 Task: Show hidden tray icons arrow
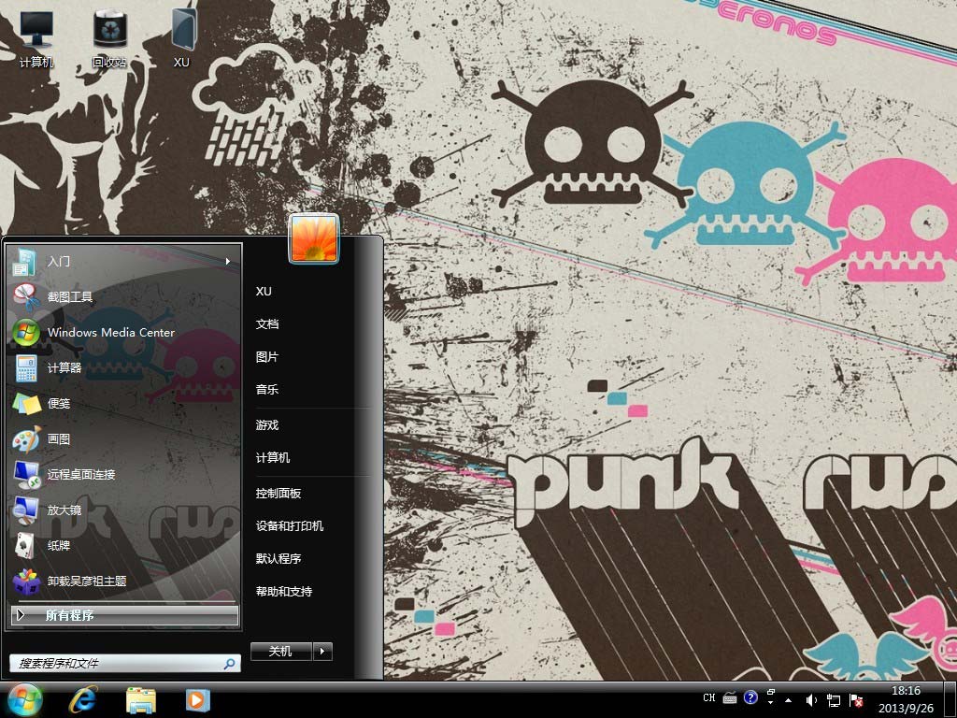tap(788, 699)
